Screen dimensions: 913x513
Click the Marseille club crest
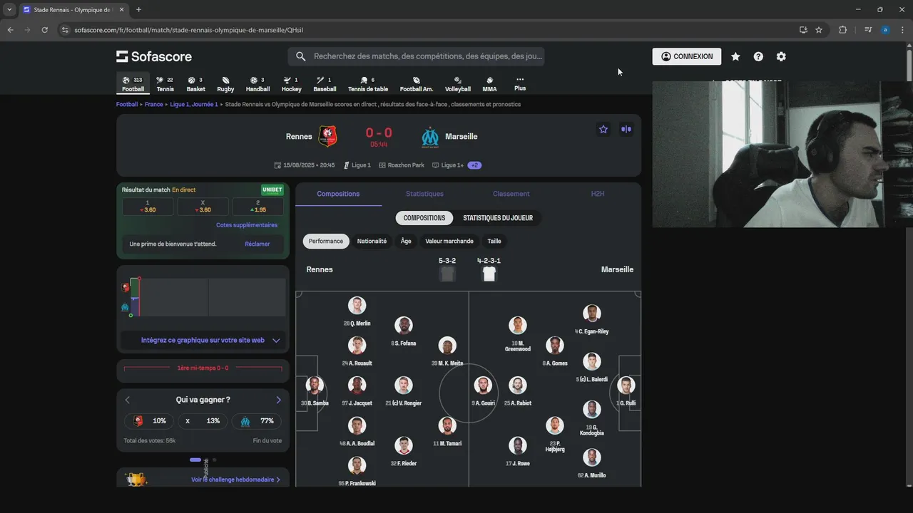(x=429, y=136)
